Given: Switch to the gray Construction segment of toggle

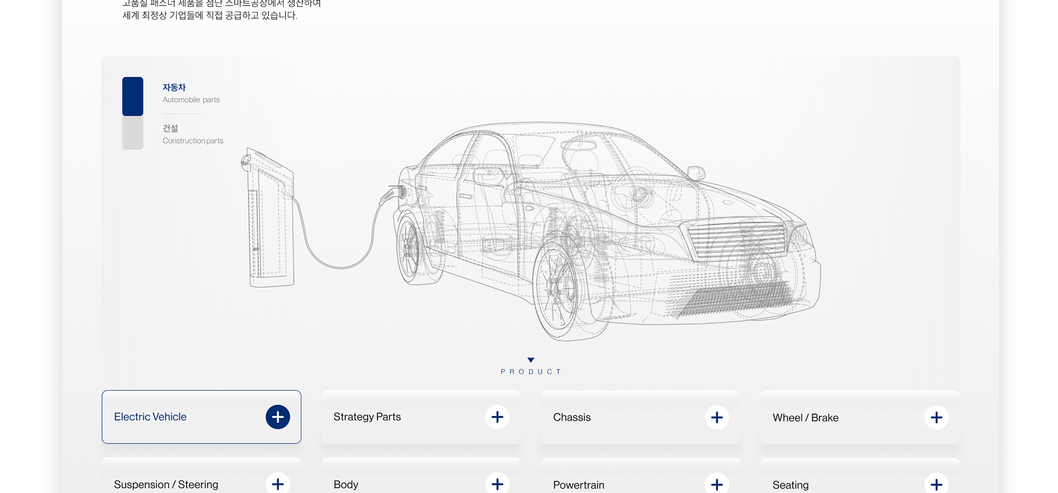Looking at the screenshot, I should [133, 133].
